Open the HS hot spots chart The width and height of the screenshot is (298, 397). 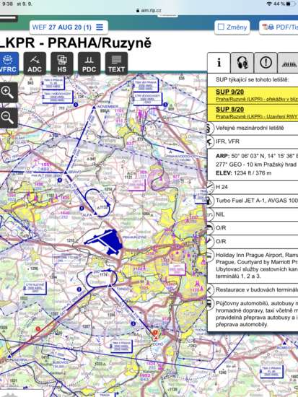click(x=62, y=64)
